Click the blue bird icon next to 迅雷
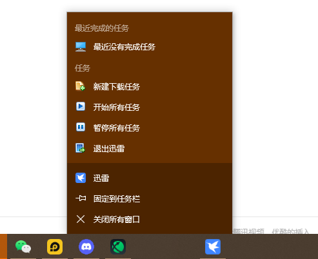Viewport: 318px width, 259px height. [81, 178]
